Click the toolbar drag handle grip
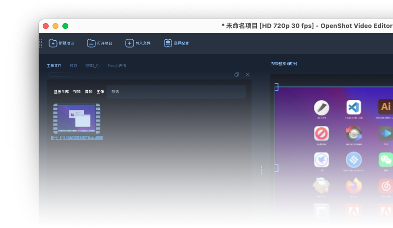 (x=41, y=43)
